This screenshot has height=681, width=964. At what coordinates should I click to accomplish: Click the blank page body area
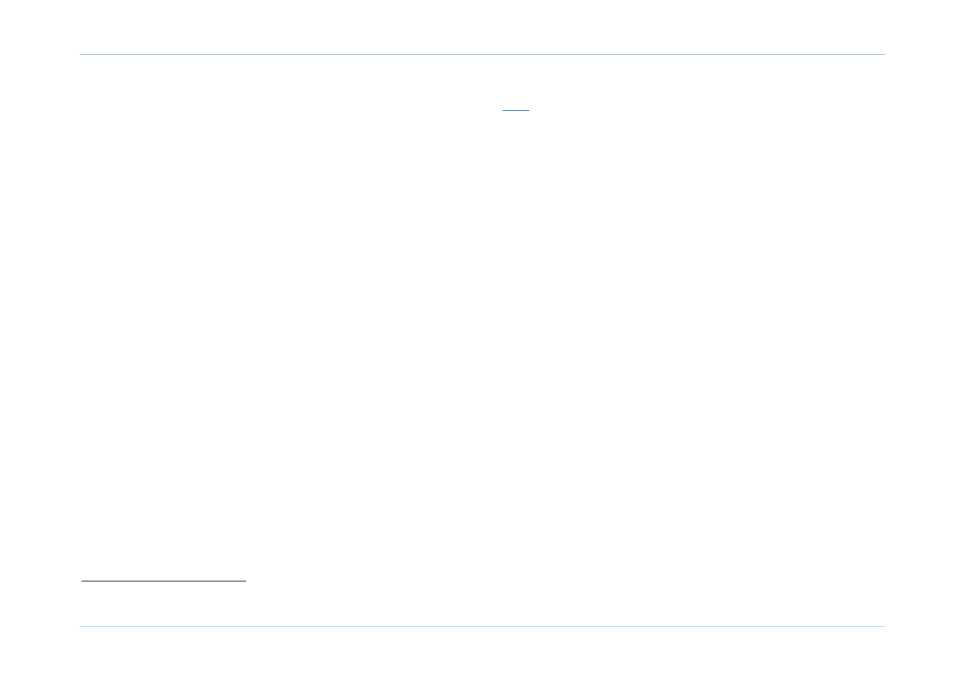pos(482,342)
